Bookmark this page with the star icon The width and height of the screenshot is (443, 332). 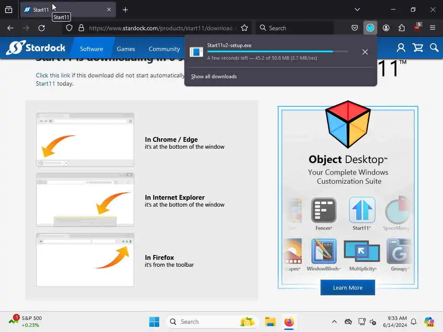point(244,28)
